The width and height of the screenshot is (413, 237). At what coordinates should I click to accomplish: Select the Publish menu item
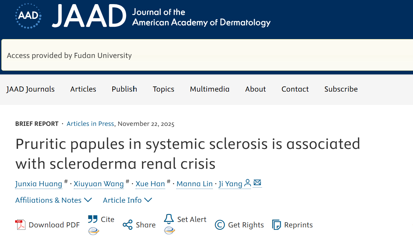(124, 89)
